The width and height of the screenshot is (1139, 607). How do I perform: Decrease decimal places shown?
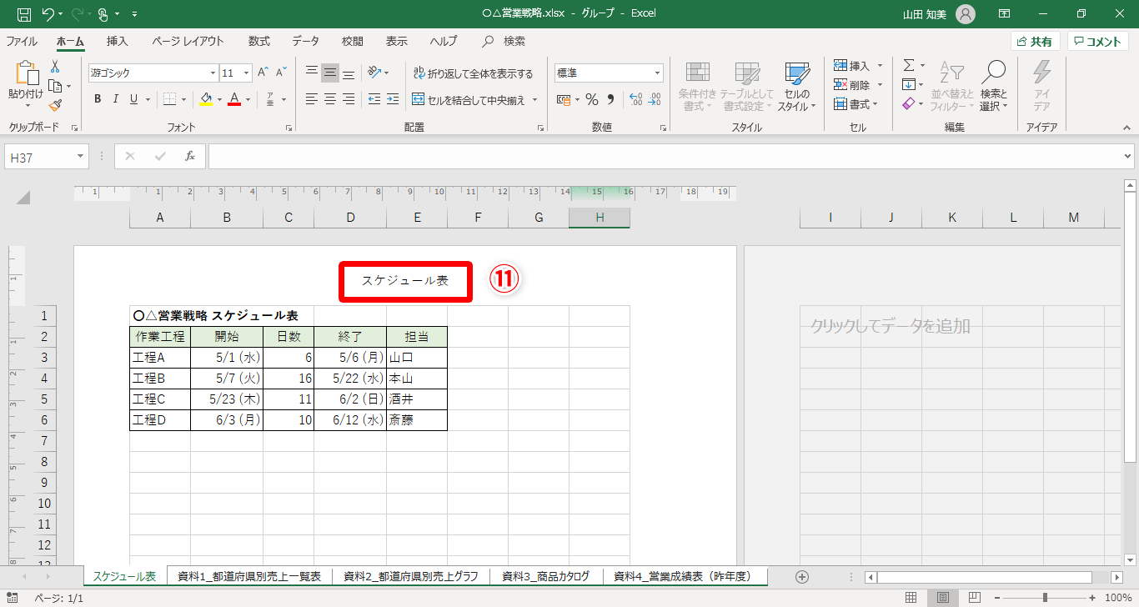pyautogui.click(x=655, y=100)
